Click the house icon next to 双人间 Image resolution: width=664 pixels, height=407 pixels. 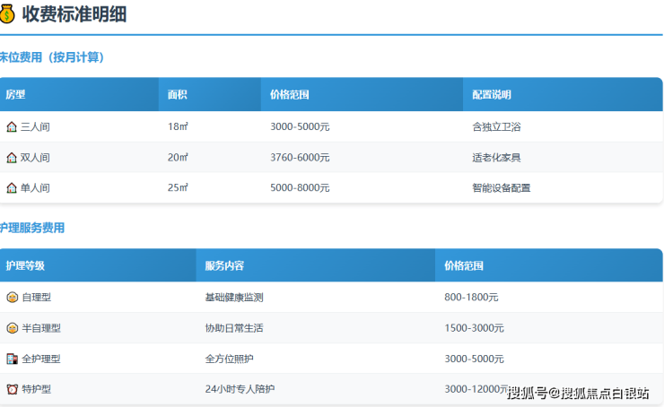point(12,158)
